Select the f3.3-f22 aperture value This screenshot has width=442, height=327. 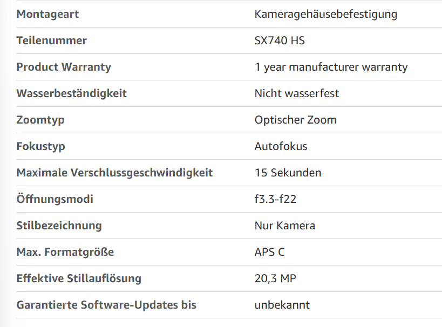(275, 199)
